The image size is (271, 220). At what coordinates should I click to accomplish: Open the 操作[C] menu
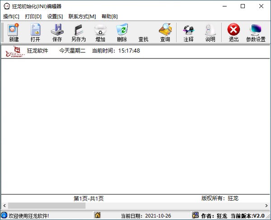pos(11,16)
